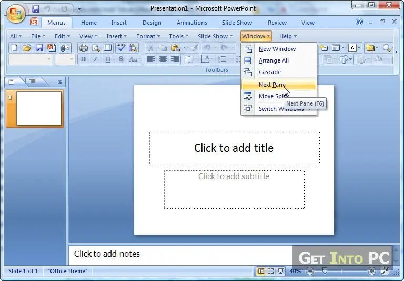Select Next Pane in the Window menu
The image size is (404, 281).
[x=279, y=85]
